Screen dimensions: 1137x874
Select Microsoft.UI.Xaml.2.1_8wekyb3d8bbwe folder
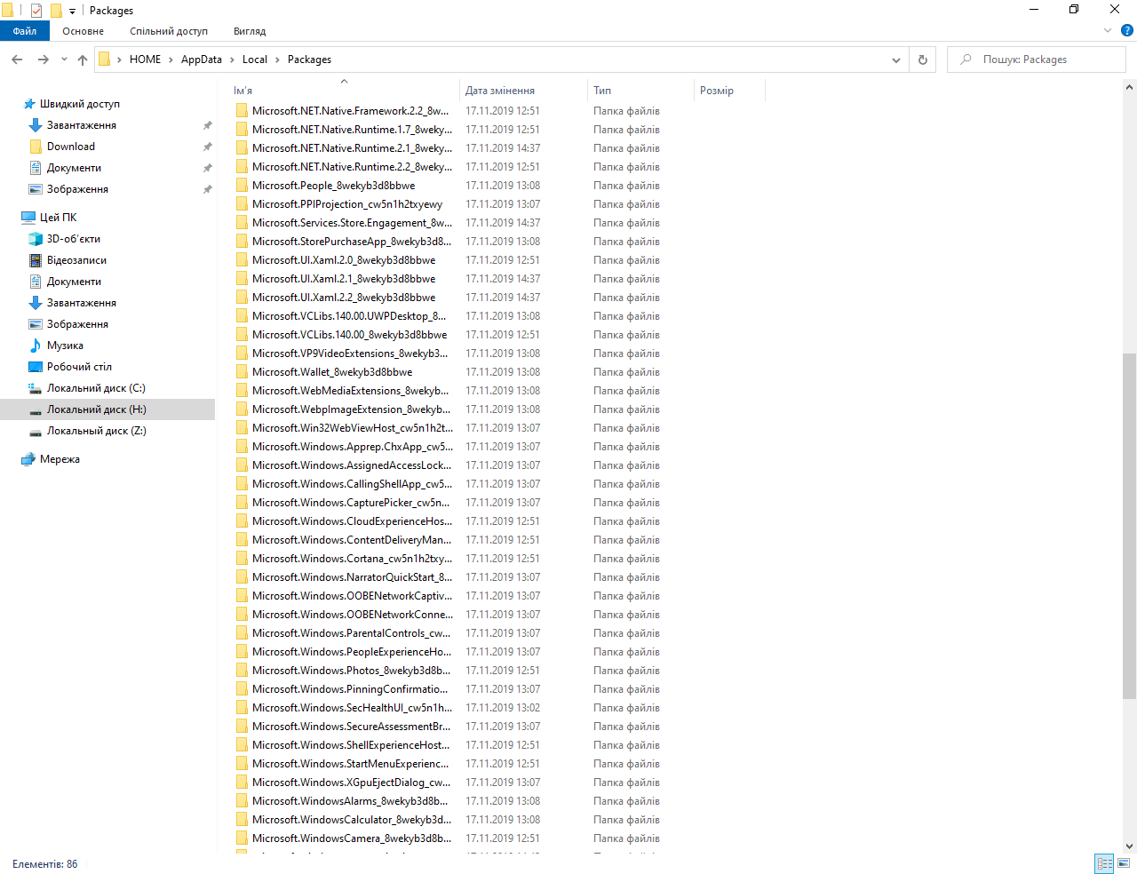click(x=344, y=279)
